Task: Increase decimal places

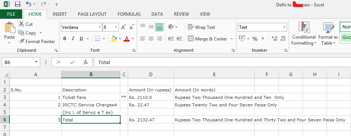Action: (274, 39)
